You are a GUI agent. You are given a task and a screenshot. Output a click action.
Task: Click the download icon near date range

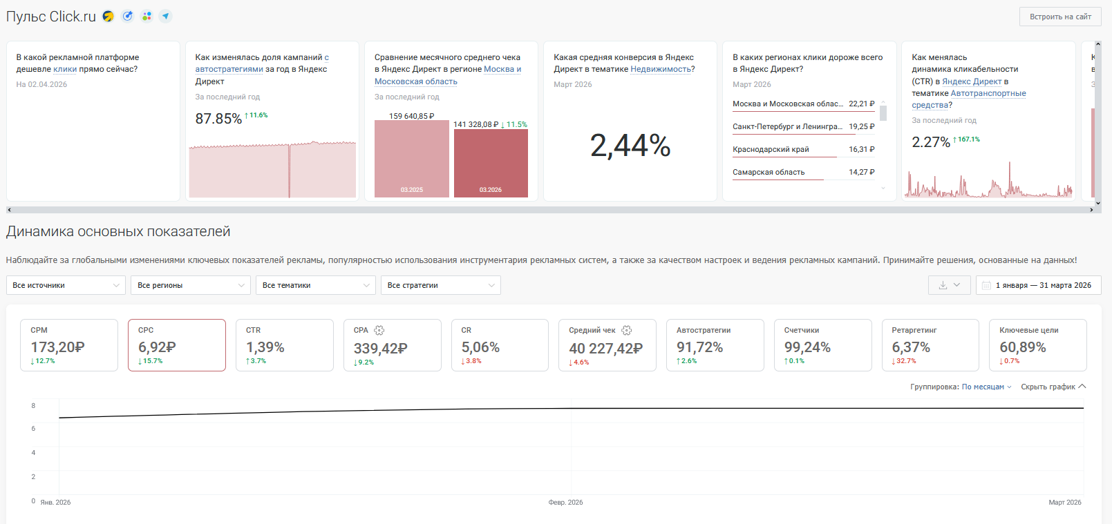[x=943, y=285]
